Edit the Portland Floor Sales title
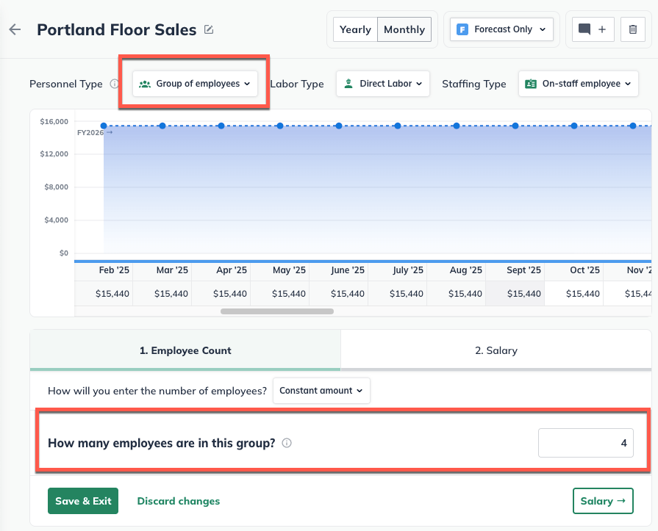 [x=209, y=30]
